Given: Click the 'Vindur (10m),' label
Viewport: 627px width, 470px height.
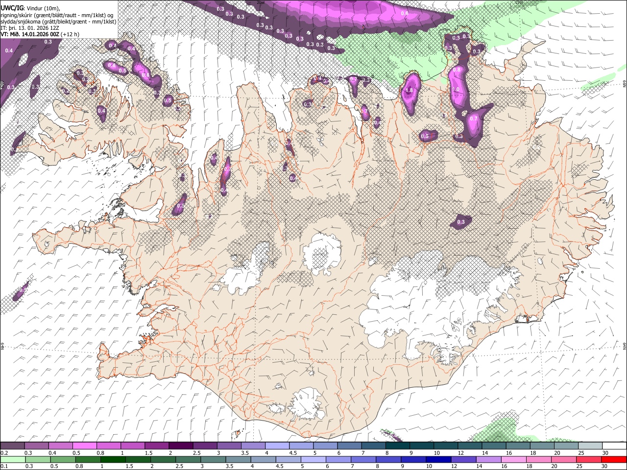Looking at the screenshot, I should (43, 8).
